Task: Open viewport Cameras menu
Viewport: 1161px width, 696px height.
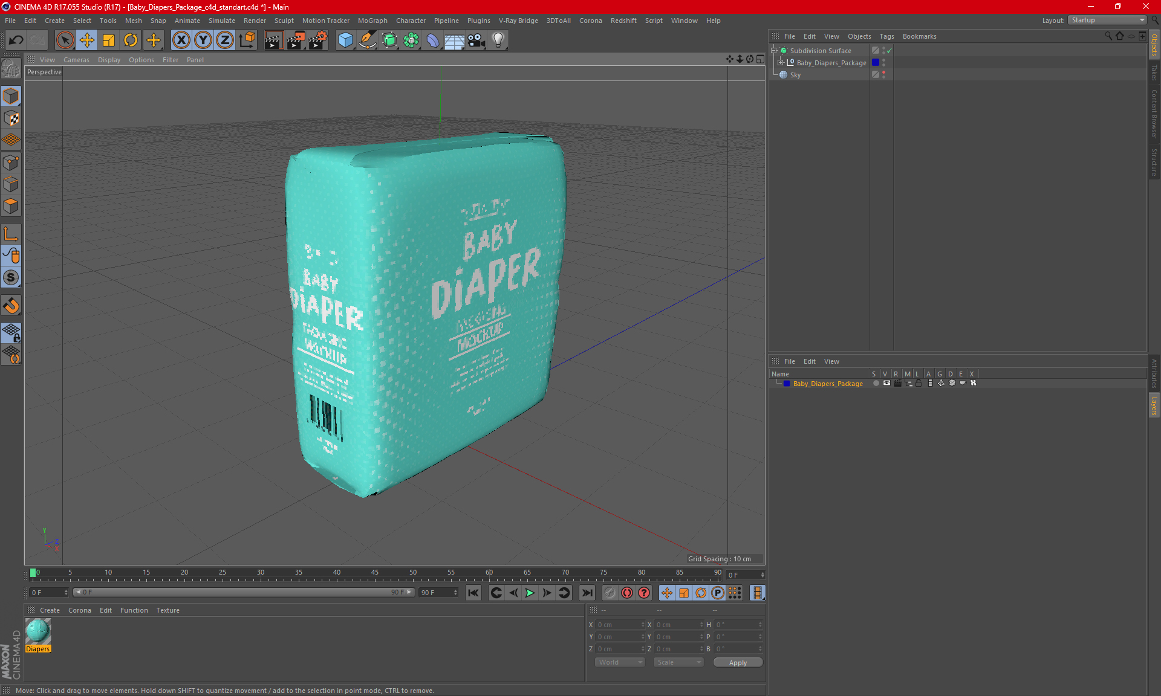Action: [76, 60]
